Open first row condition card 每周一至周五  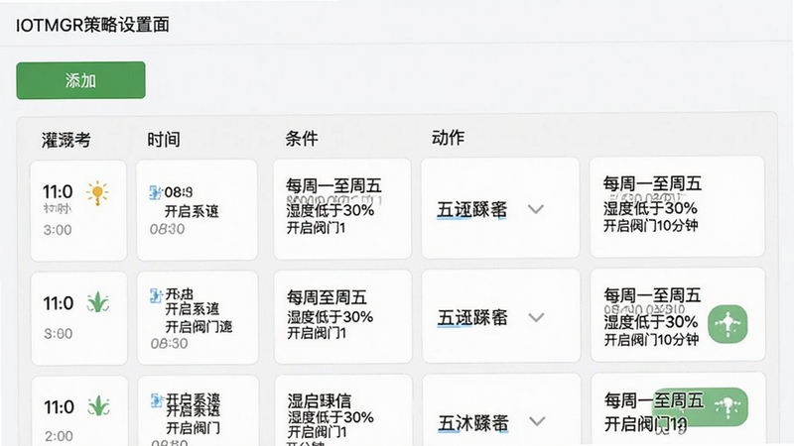342,209
